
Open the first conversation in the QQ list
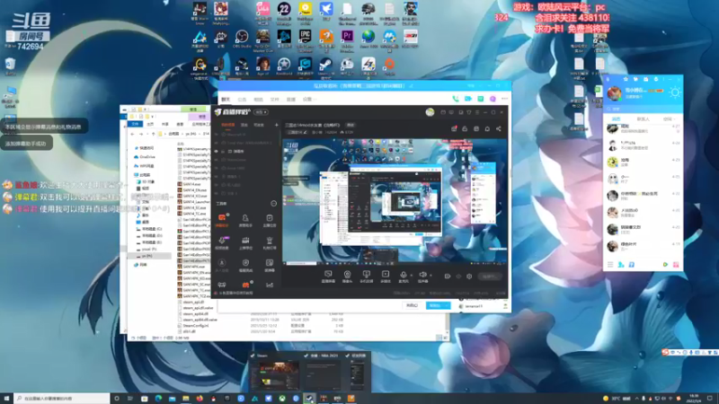(643, 129)
